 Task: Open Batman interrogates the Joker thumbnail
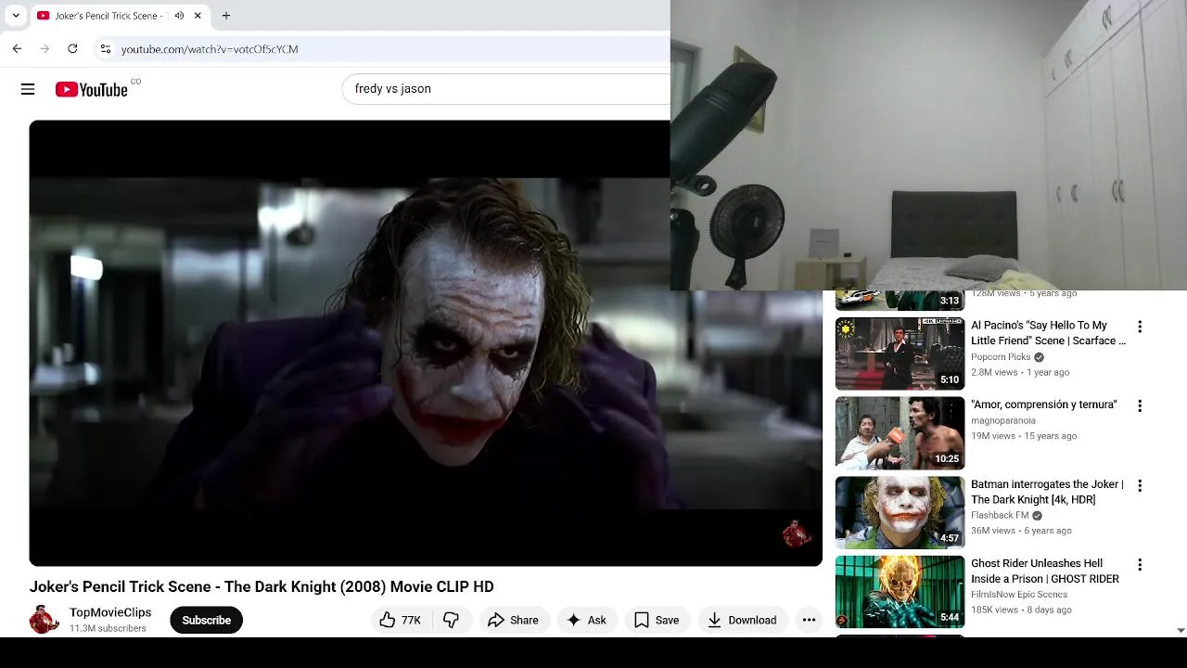(900, 512)
